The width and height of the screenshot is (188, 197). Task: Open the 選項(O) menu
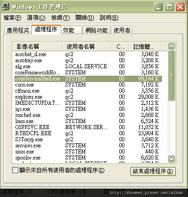pos(36,18)
